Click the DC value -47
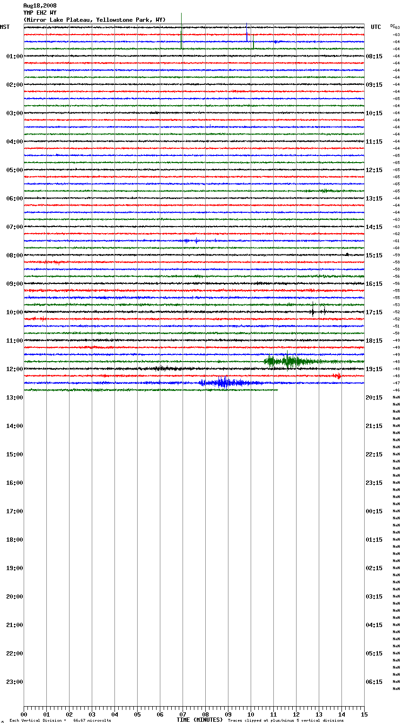Viewport: 402px width, 727px height. (396, 383)
